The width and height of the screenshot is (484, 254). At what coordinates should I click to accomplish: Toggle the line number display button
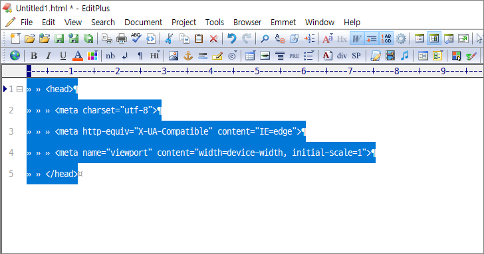click(386, 38)
